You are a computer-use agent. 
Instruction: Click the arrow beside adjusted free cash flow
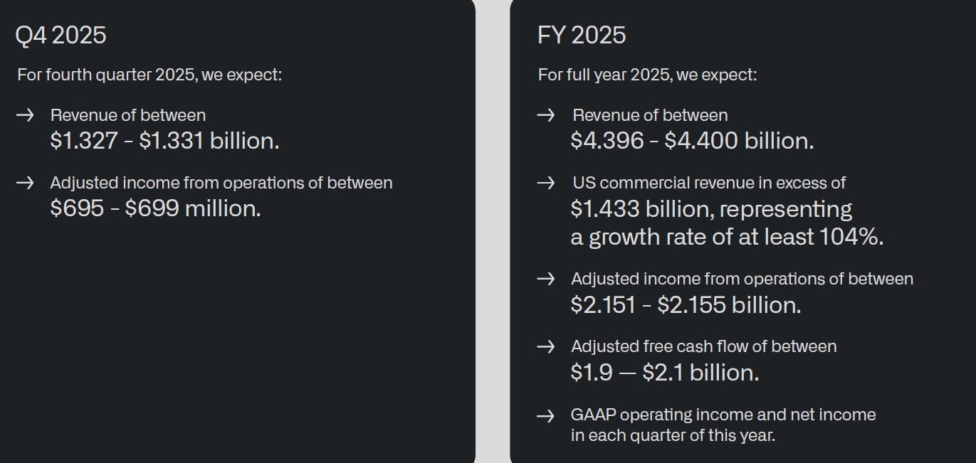pyautogui.click(x=546, y=346)
